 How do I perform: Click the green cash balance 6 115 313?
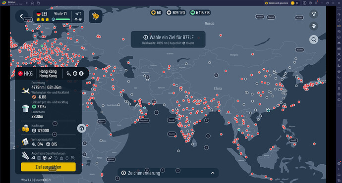(200, 13)
